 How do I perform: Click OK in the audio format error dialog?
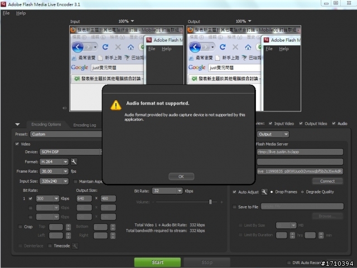click(x=181, y=177)
